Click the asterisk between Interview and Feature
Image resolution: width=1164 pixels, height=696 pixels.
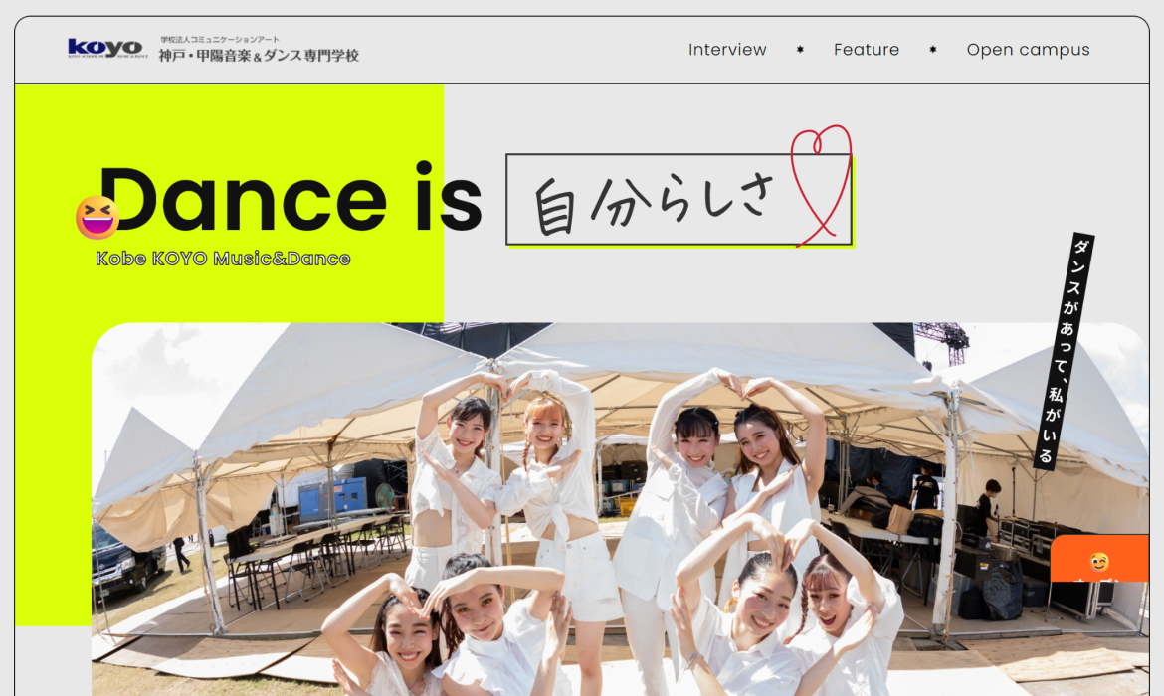coord(800,49)
